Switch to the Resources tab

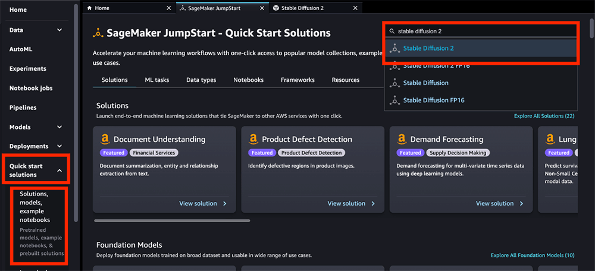click(346, 80)
